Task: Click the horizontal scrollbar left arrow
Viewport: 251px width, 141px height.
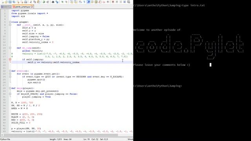Action: tap(2, 135)
